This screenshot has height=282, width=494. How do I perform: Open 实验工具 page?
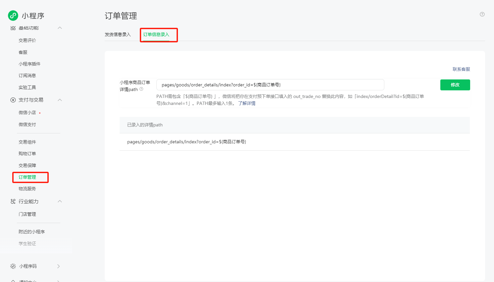click(27, 87)
